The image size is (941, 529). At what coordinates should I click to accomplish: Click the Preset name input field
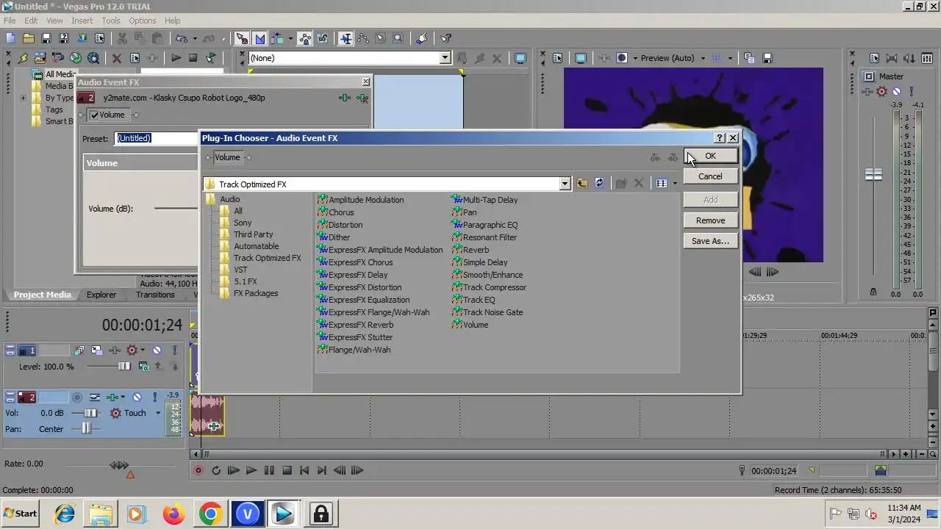[x=157, y=138]
